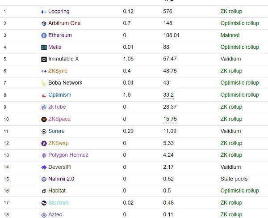268x218 pixels.
Task: Click the Optimism logo icon
Action: point(44,95)
